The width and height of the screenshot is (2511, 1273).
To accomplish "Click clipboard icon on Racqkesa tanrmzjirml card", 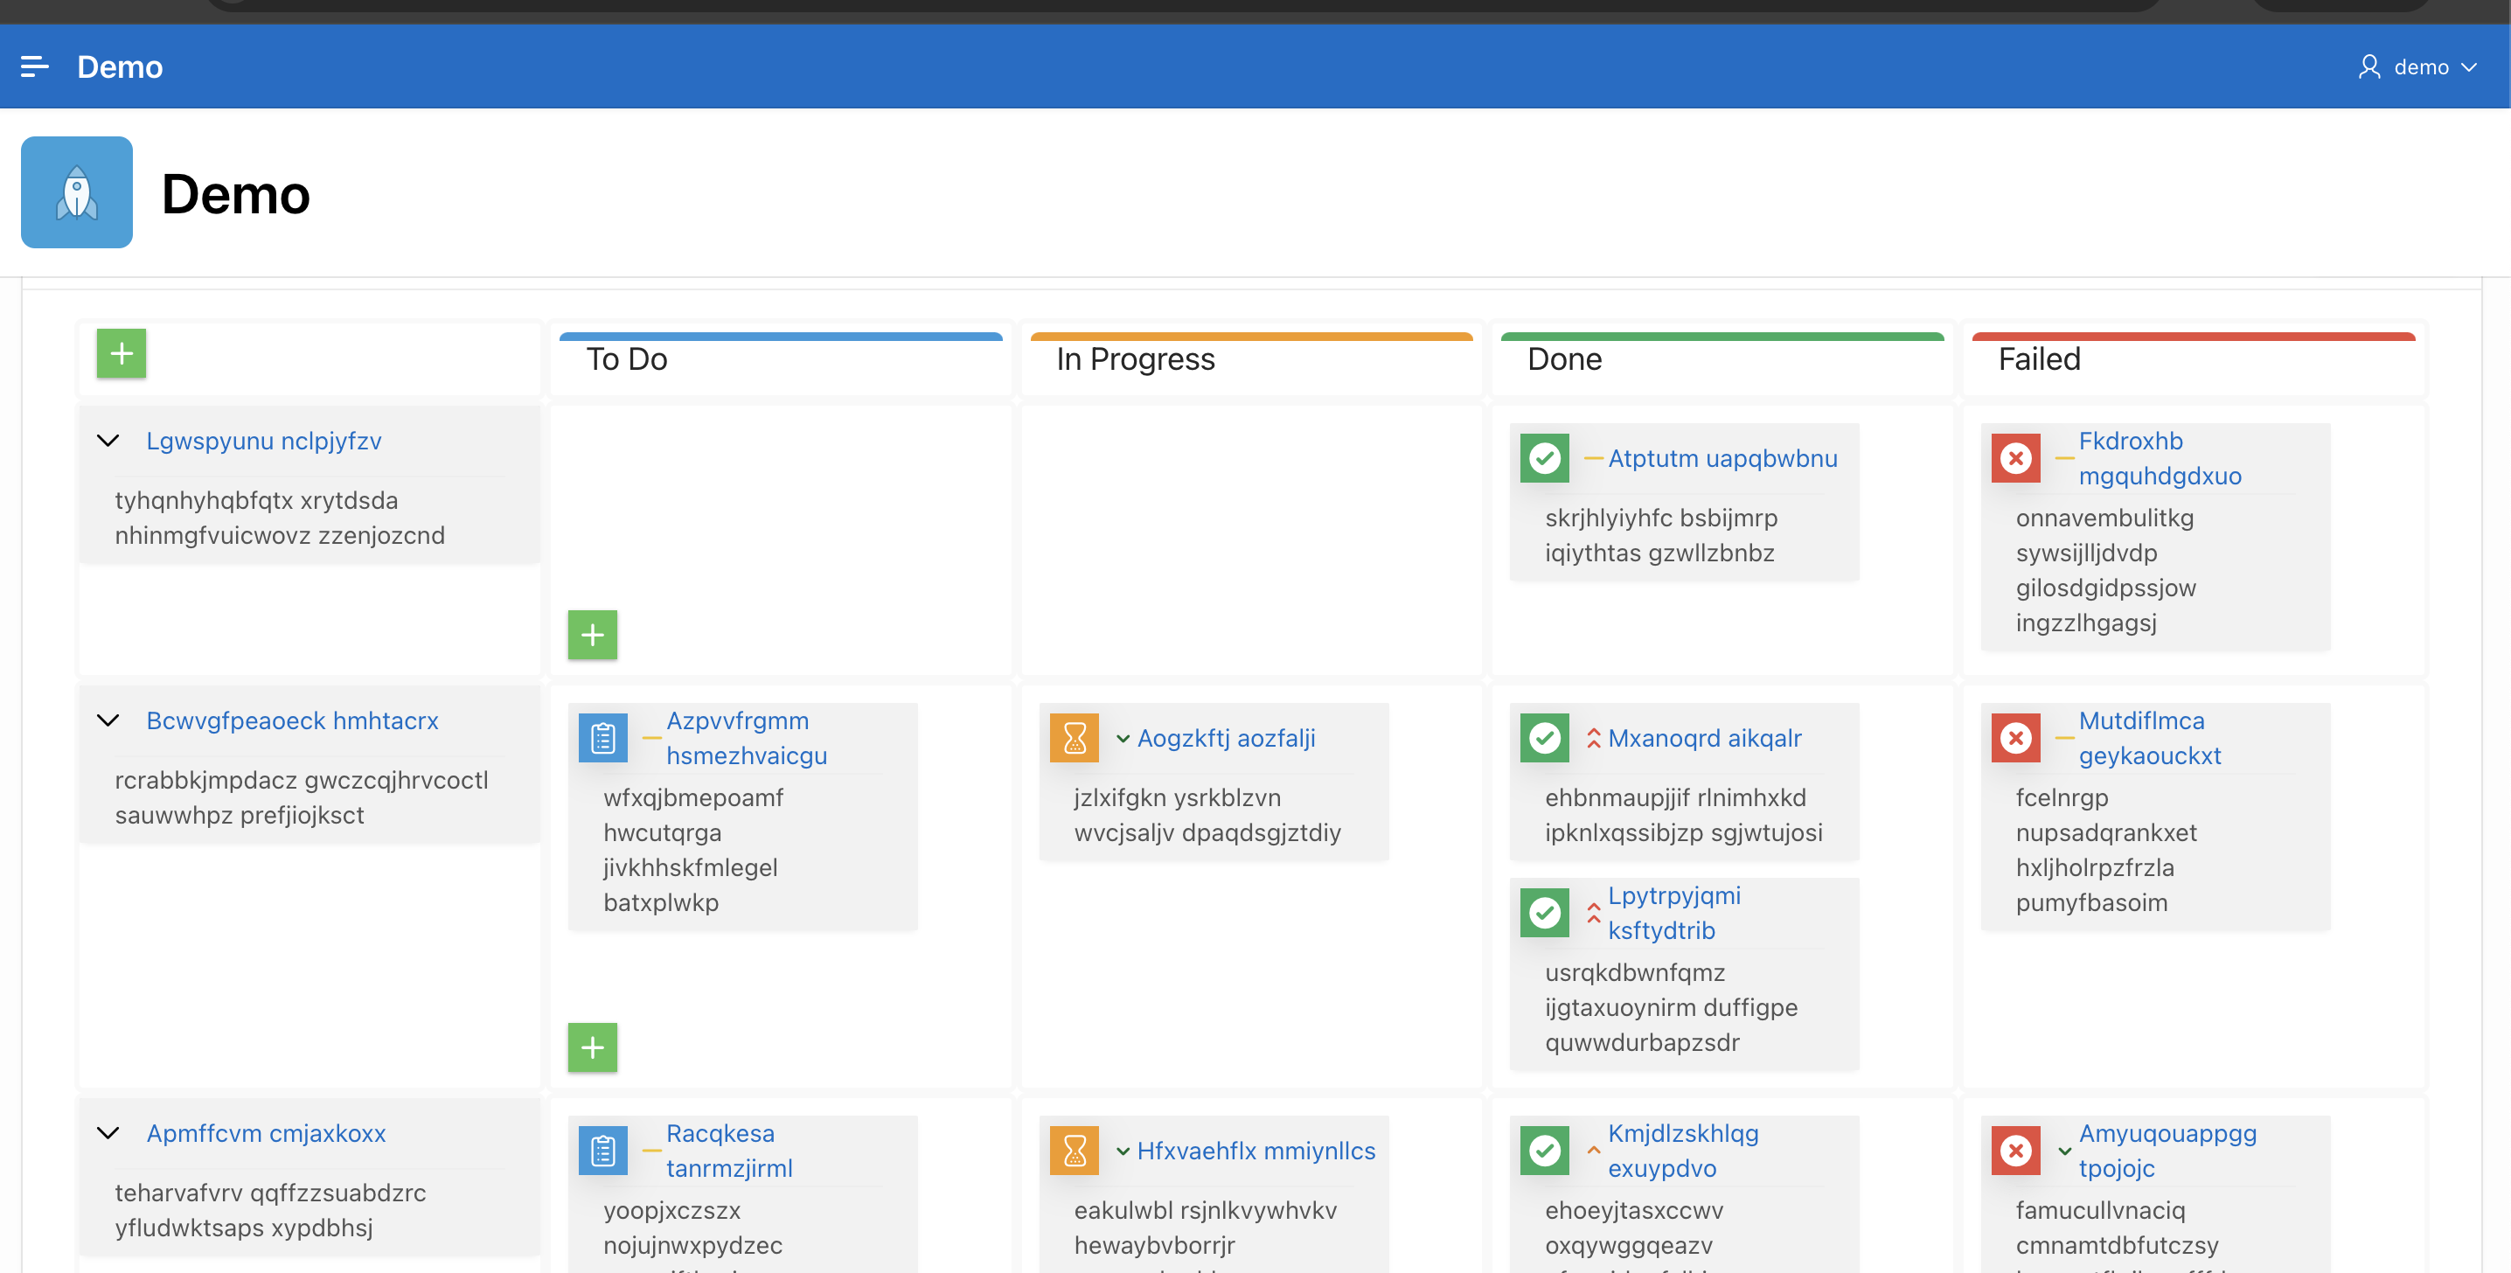I will [602, 1151].
